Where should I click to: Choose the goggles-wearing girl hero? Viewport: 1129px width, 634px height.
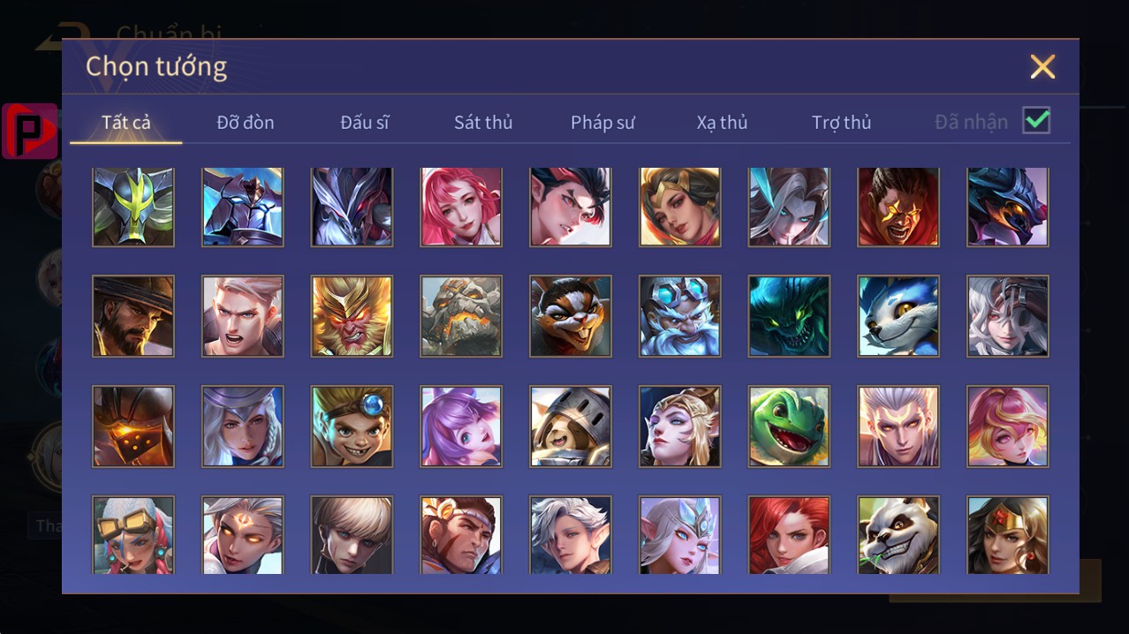(x=133, y=535)
